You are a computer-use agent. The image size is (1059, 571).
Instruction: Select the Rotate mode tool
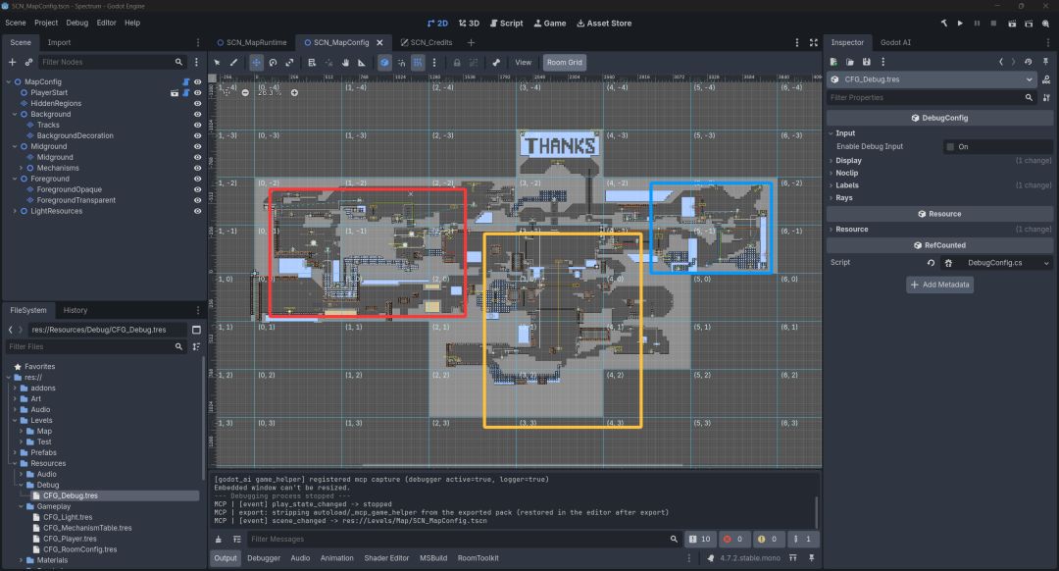tap(273, 62)
